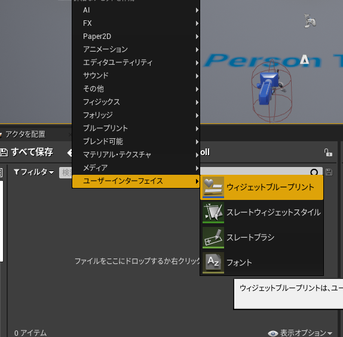Expand arrow beside FX menu item

(x=197, y=23)
